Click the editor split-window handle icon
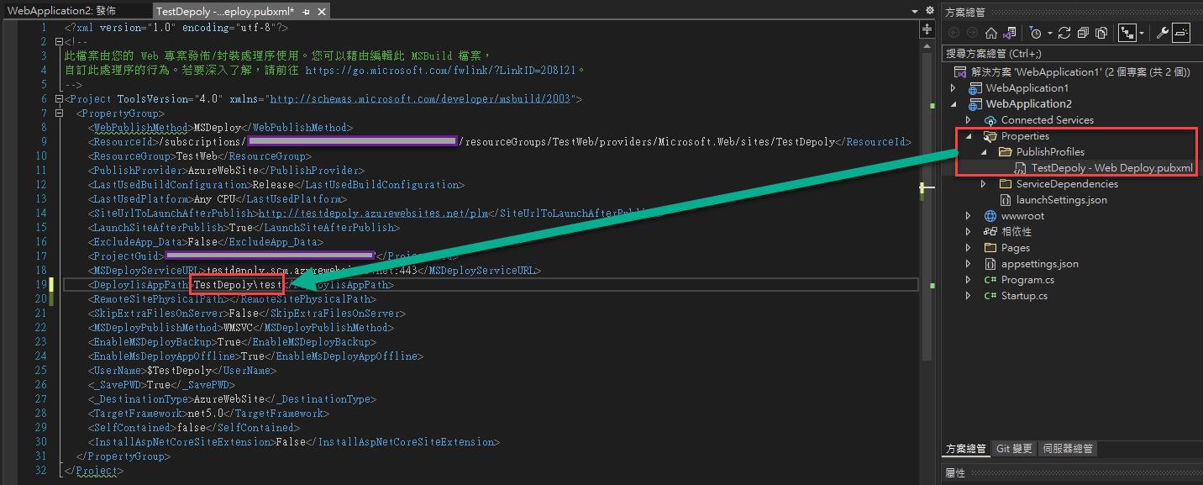Image resolution: width=1203 pixels, height=485 pixels. 927,29
